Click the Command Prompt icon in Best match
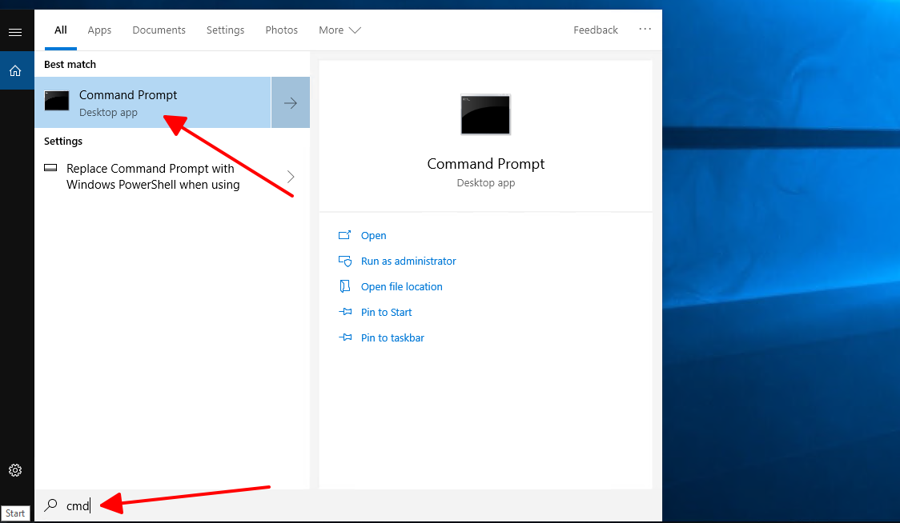900x523 pixels. [x=57, y=102]
